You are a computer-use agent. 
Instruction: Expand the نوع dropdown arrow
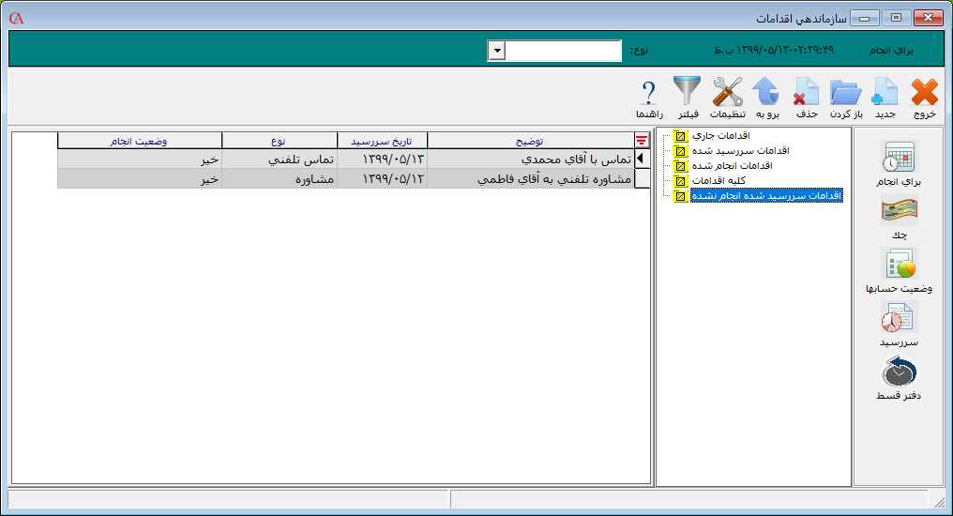click(497, 51)
